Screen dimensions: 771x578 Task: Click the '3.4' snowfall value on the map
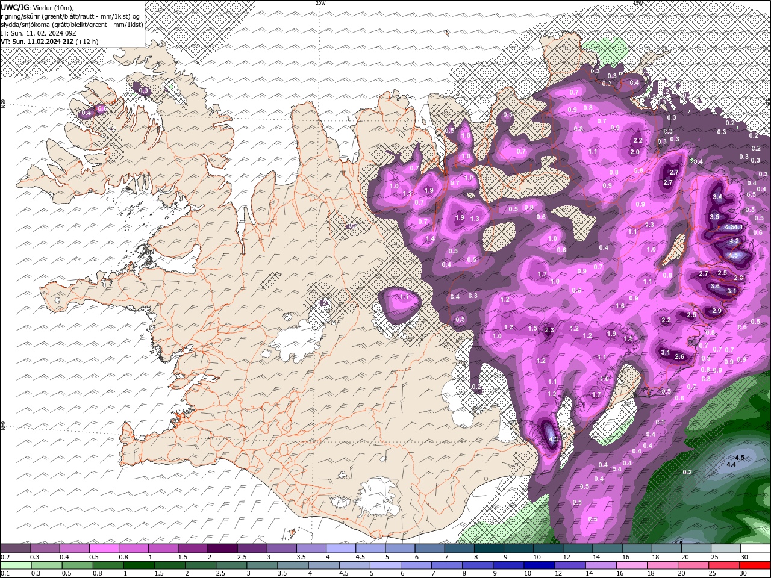coord(717,197)
